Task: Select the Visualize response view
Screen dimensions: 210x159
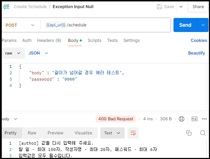Action: [x=83, y=133]
